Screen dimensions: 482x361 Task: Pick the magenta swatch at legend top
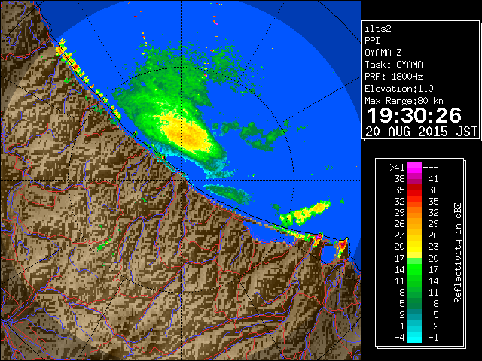click(414, 168)
